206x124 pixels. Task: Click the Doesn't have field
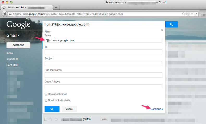pyautogui.click(x=104, y=87)
